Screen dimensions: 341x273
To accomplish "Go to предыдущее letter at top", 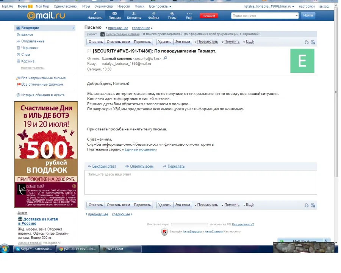I will (x=118, y=28).
